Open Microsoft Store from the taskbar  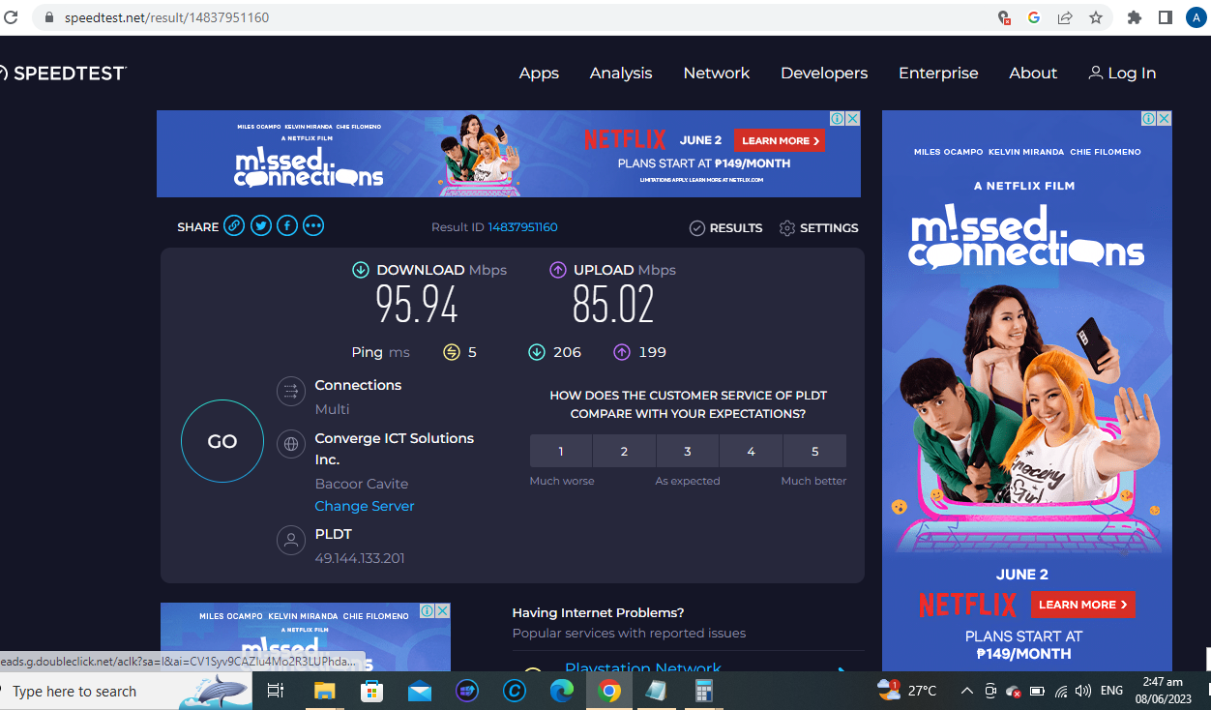tap(371, 691)
